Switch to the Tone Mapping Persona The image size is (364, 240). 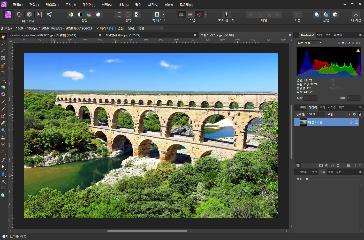pyautogui.click(x=39, y=14)
